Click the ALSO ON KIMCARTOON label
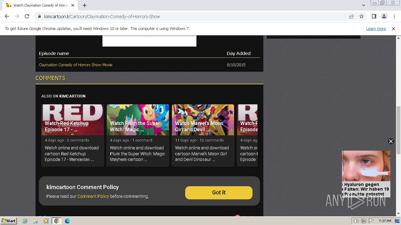The image size is (401, 225). click(63, 96)
